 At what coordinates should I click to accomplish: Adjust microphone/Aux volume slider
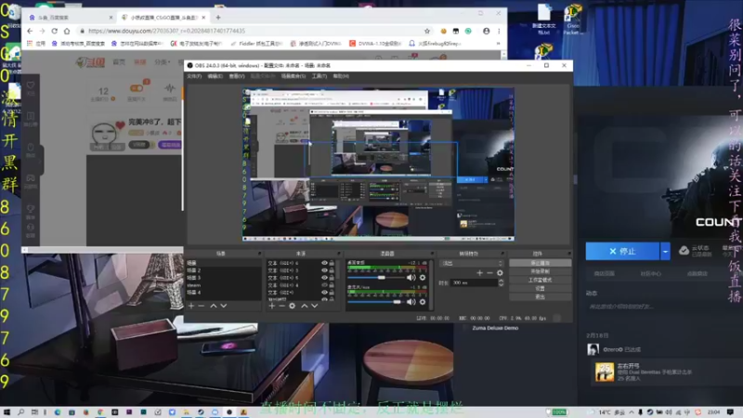coord(397,301)
